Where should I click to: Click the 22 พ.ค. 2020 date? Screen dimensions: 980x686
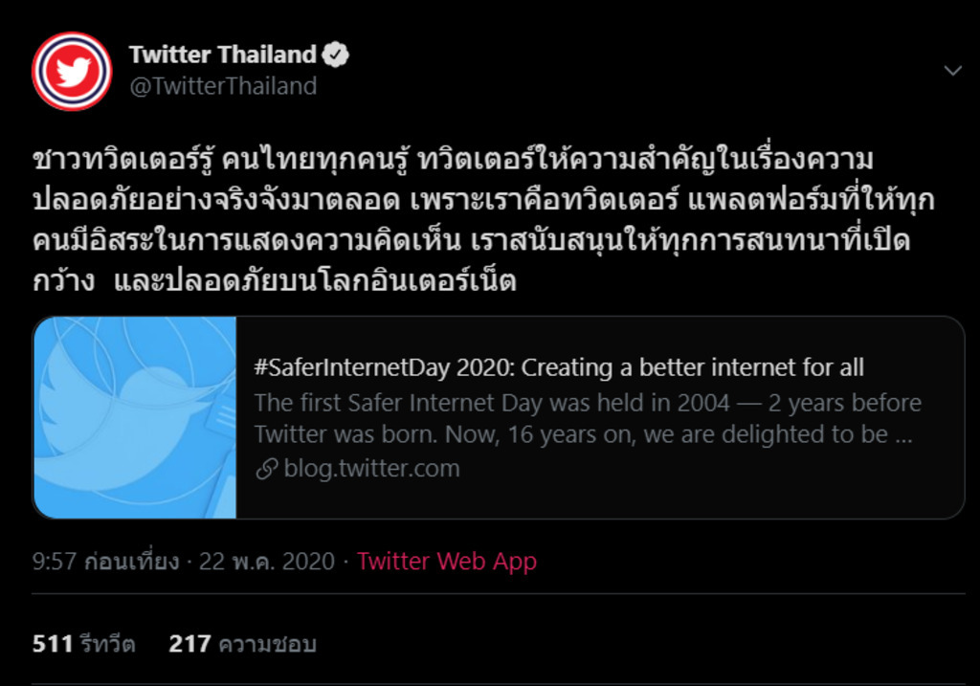266,562
